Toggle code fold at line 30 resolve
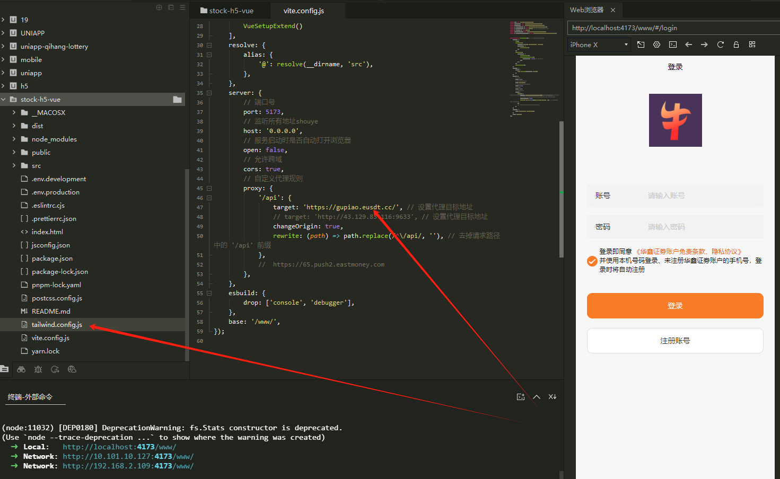Screen dimensions: 780x479 tap(209, 45)
